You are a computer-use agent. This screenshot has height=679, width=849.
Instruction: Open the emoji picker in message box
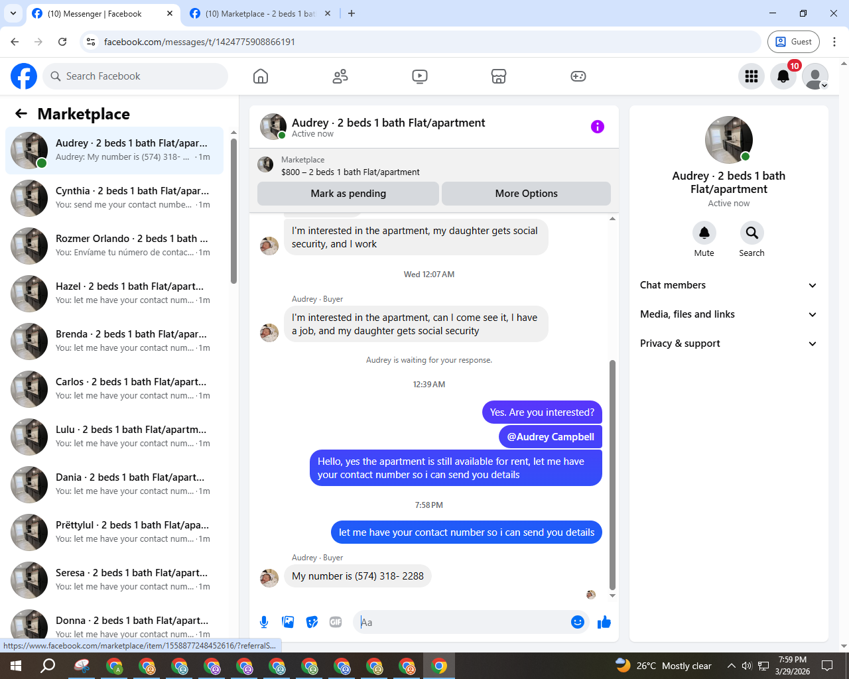(x=578, y=622)
